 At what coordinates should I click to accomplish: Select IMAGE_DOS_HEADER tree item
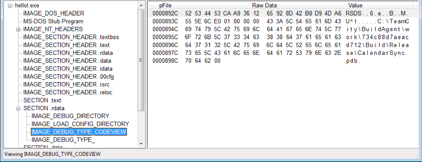(x=54, y=13)
